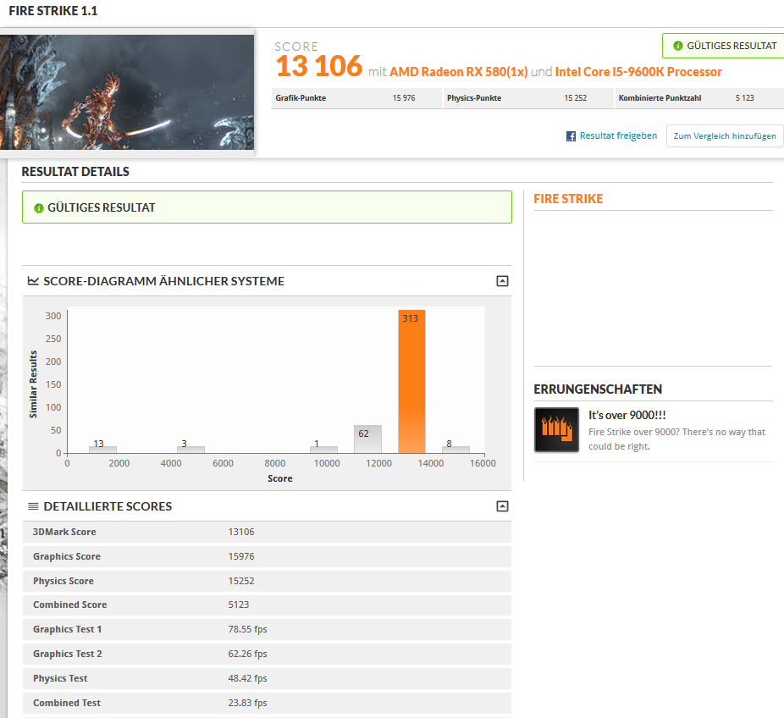Click the chart icon beside Score-Diagramm heading
The width and height of the screenshot is (784, 718).
pyautogui.click(x=33, y=281)
